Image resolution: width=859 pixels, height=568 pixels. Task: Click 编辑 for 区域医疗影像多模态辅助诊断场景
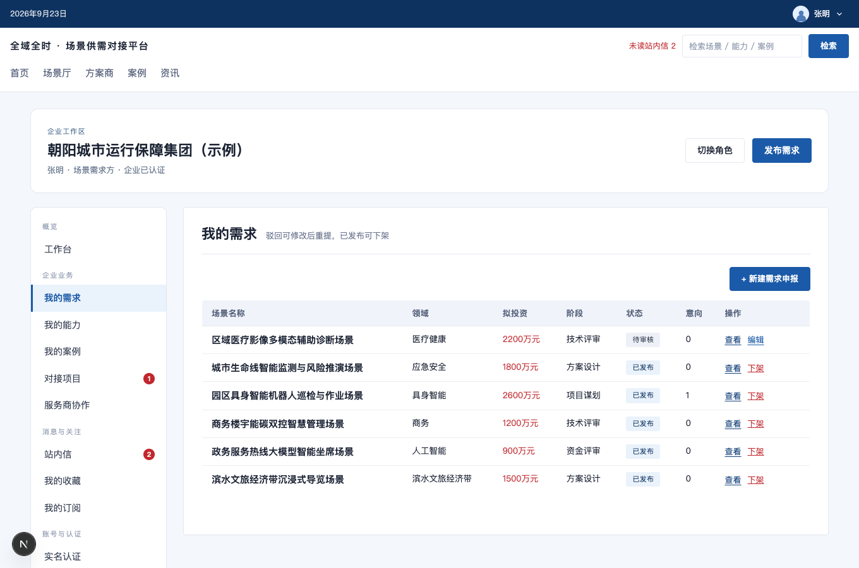click(x=755, y=340)
